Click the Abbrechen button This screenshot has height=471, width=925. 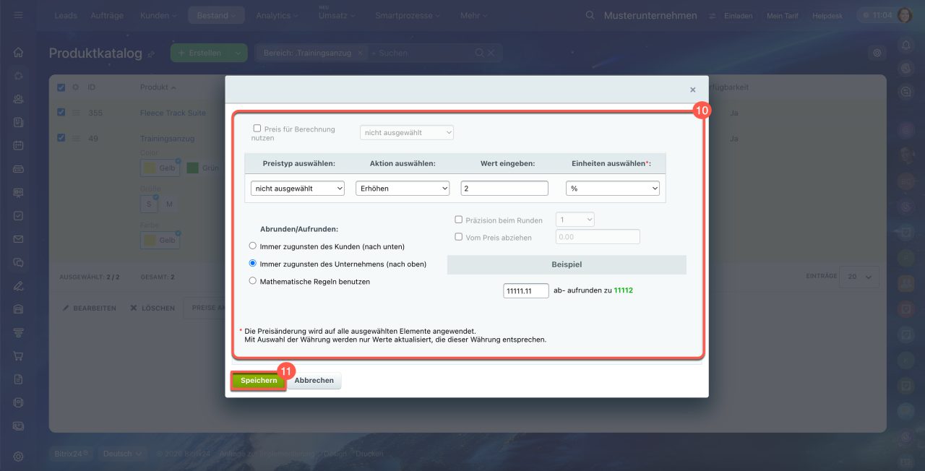[314, 381]
